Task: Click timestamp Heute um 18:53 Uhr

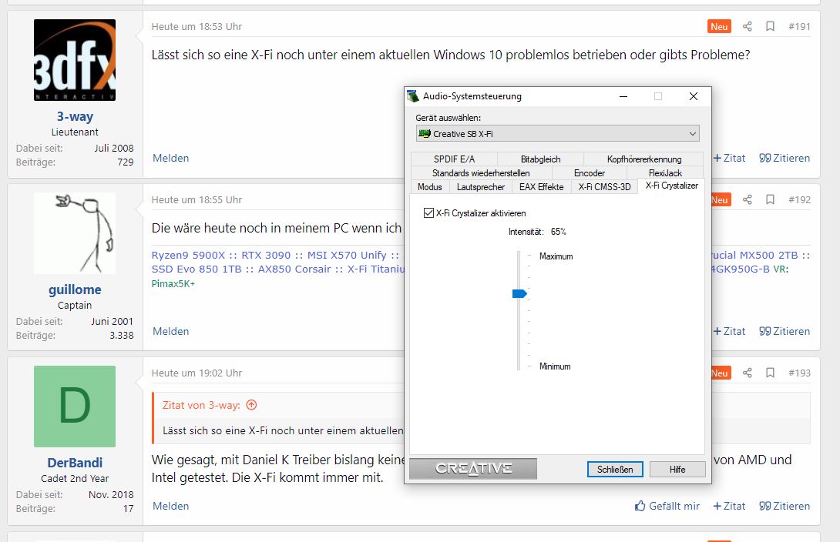Action: (197, 26)
